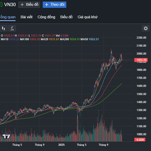Switch to the Bài viết tab
Screen dimensions: 151x151
26,17
